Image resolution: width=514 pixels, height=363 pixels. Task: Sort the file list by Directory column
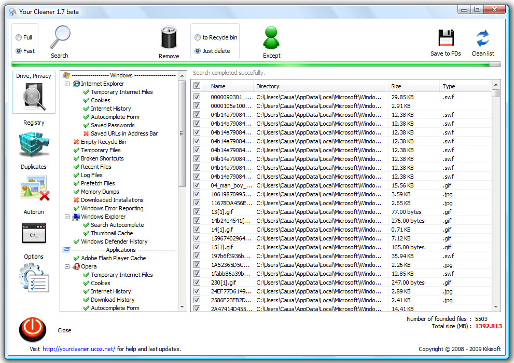coord(321,86)
